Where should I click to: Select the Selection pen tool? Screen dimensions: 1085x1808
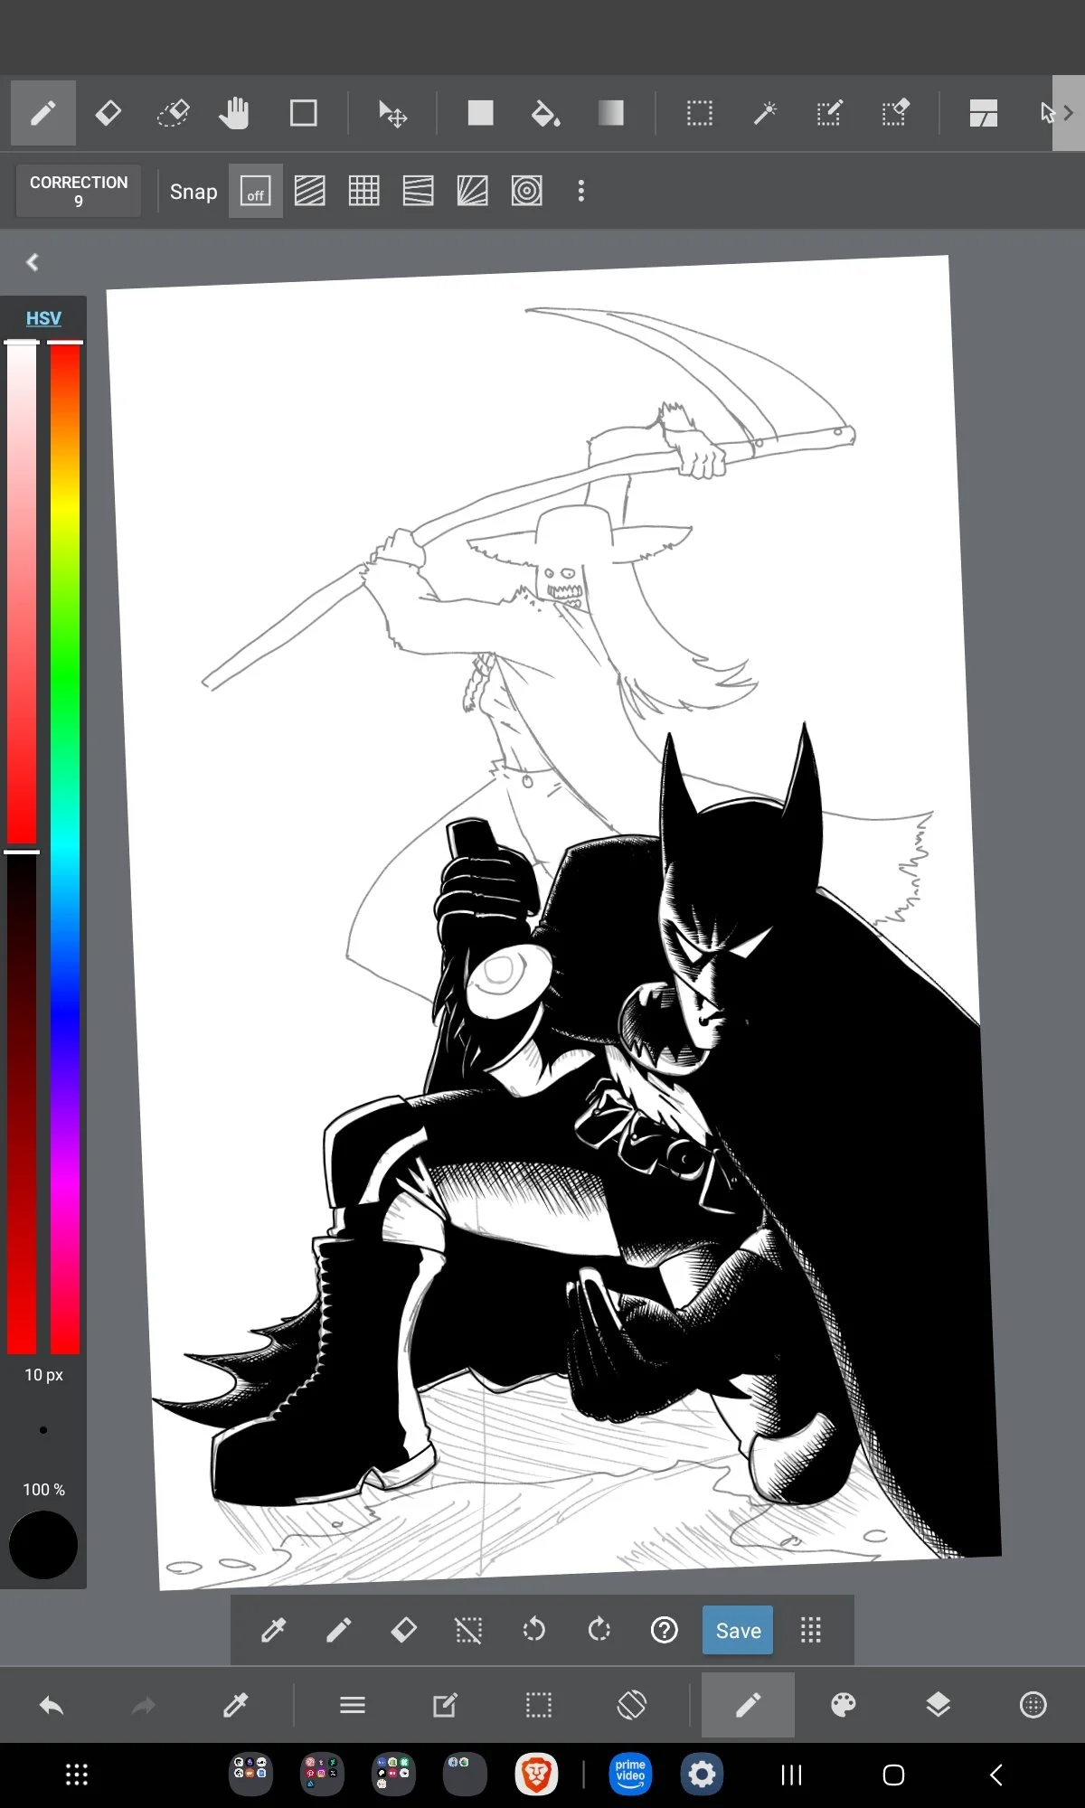point(829,113)
